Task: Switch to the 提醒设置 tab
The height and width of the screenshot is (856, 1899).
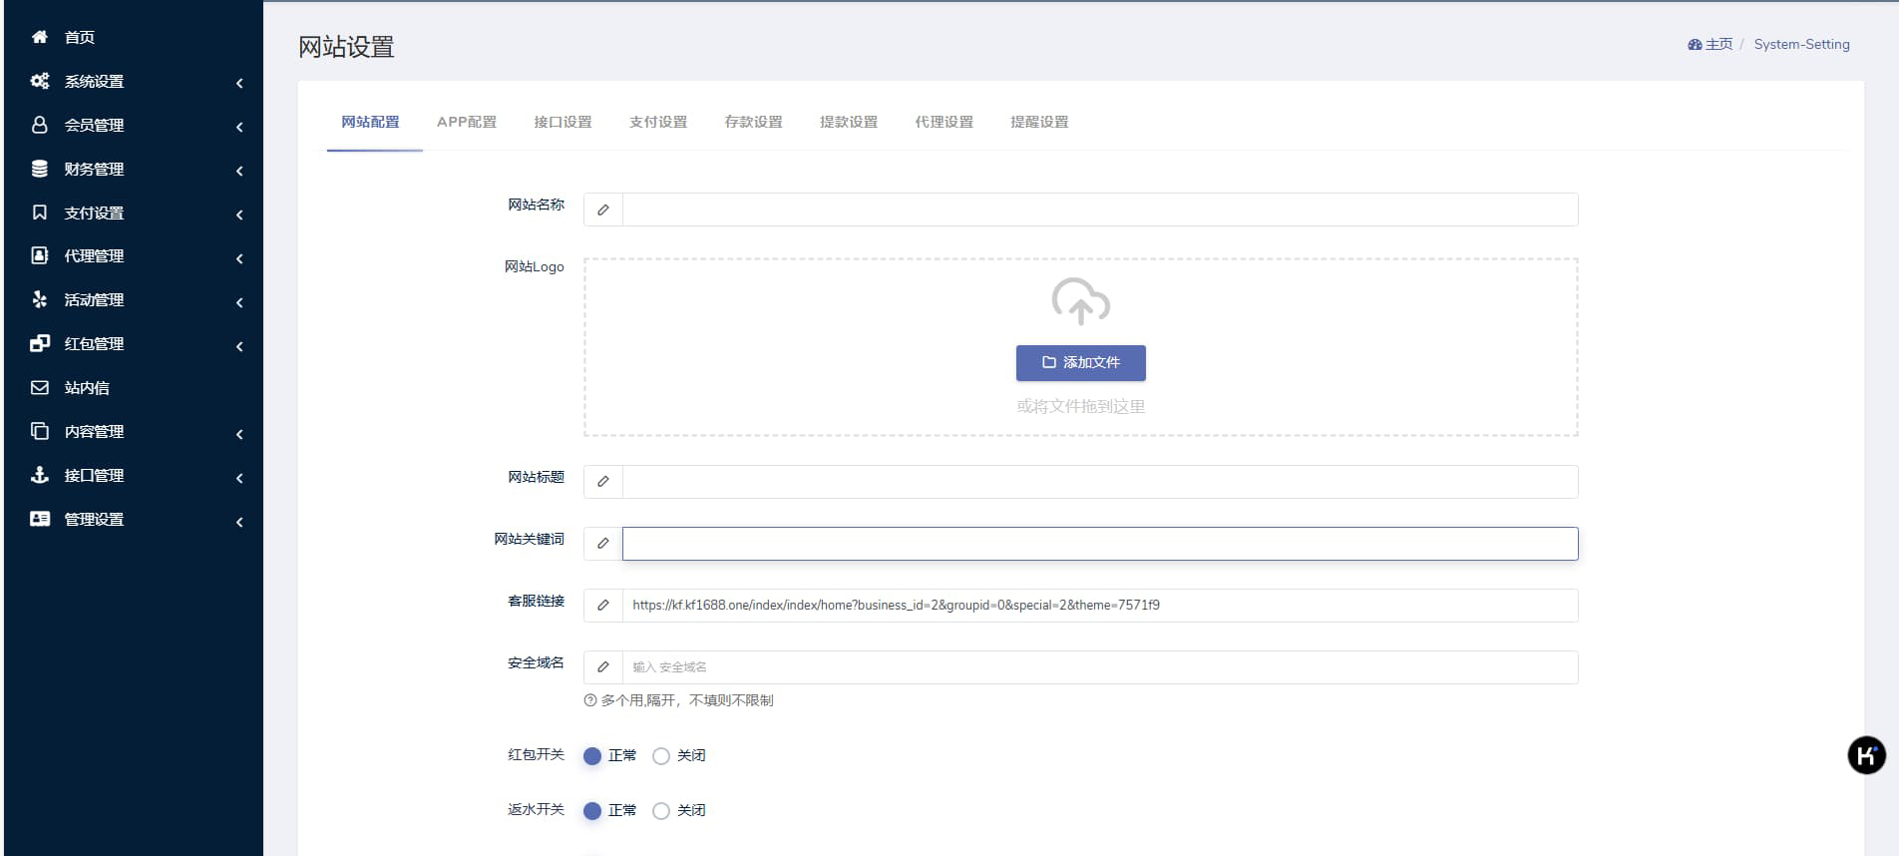Action: tap(1039, 122)
